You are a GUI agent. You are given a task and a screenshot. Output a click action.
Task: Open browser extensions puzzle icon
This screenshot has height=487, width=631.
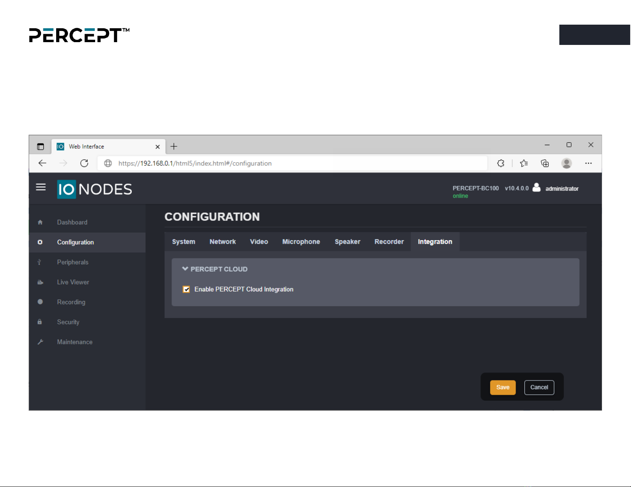[501, 163]
